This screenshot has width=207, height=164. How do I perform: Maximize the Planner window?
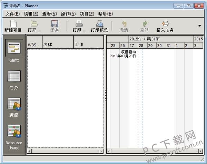click(x=188, y=6)
